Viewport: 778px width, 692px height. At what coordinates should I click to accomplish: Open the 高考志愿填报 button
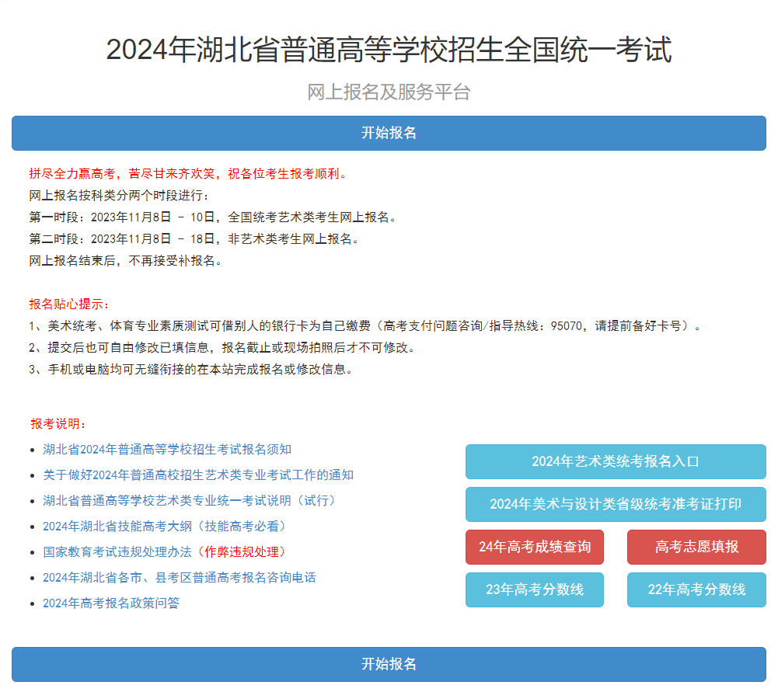click(696, 547)
